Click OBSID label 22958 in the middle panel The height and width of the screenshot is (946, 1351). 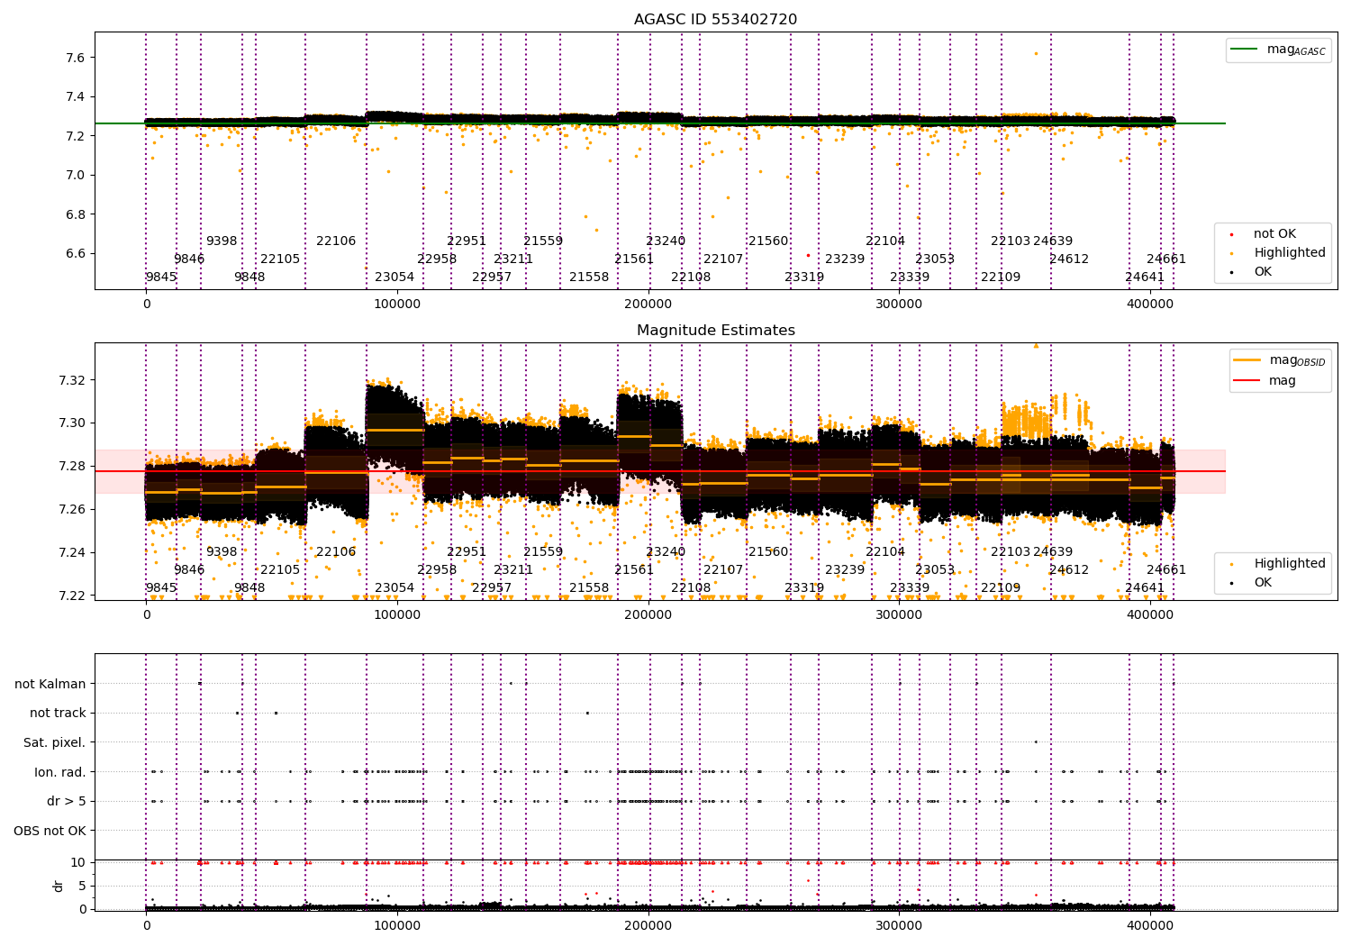[437, 570]
